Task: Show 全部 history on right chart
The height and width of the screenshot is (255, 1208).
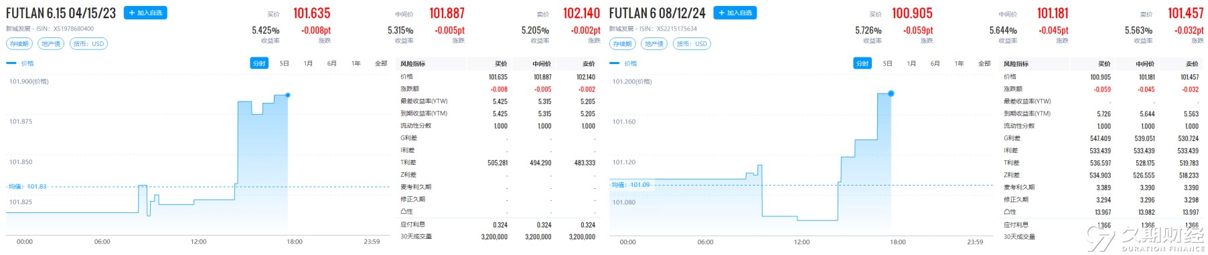Action: (x=984, y=63)
